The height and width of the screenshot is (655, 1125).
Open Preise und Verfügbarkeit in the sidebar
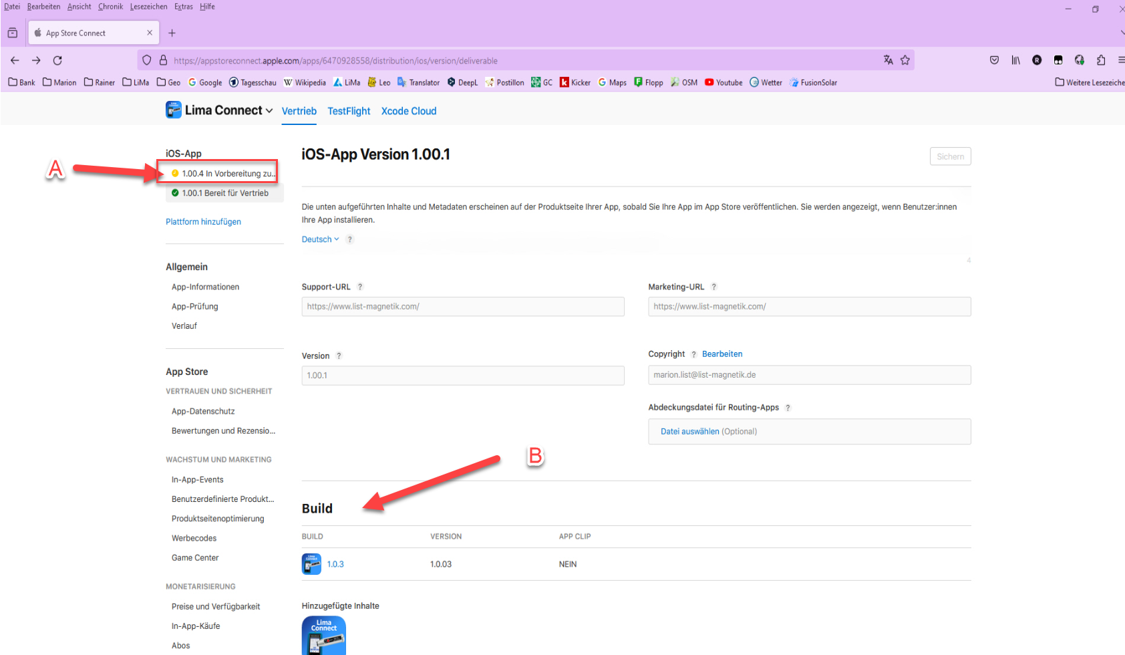[216, 606]
